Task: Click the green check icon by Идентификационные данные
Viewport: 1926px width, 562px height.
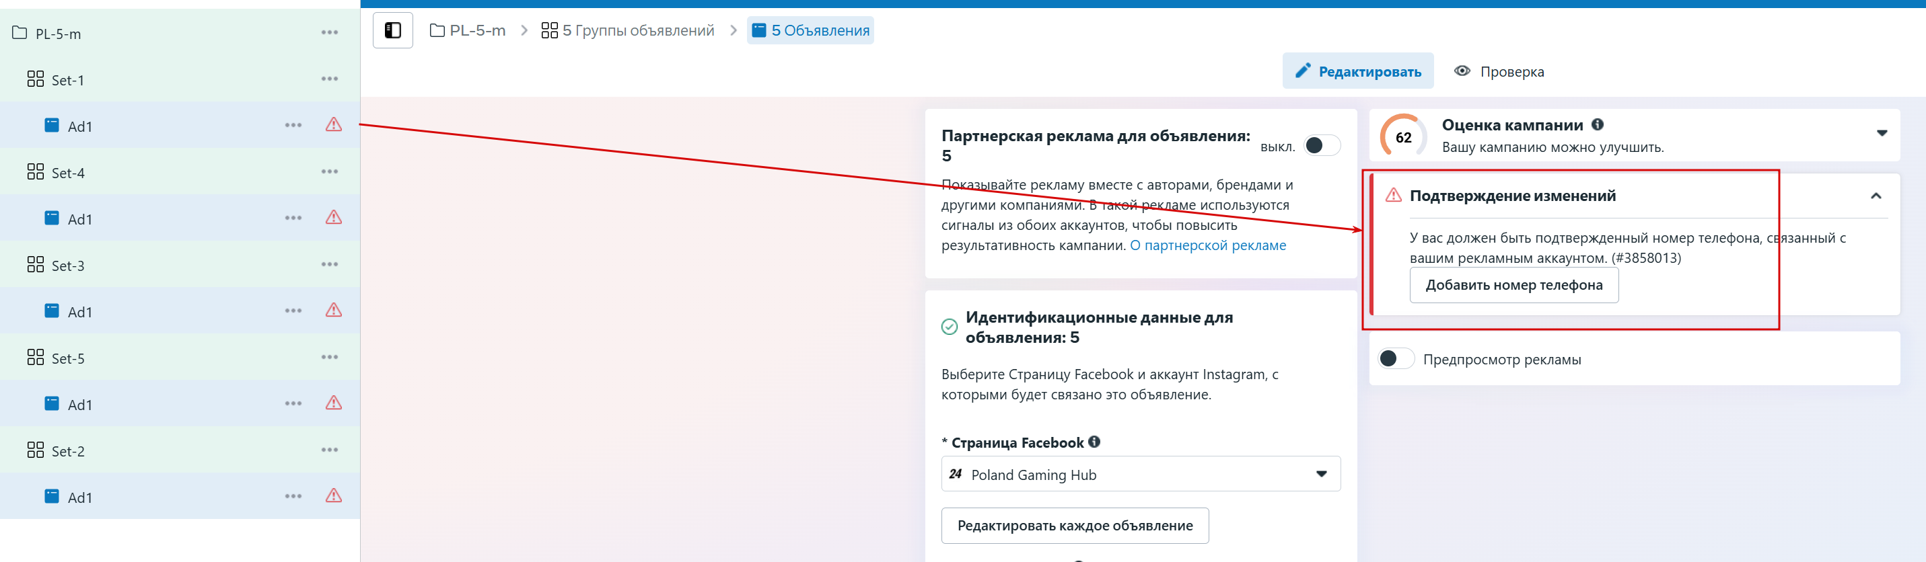Action: (949, 327)
